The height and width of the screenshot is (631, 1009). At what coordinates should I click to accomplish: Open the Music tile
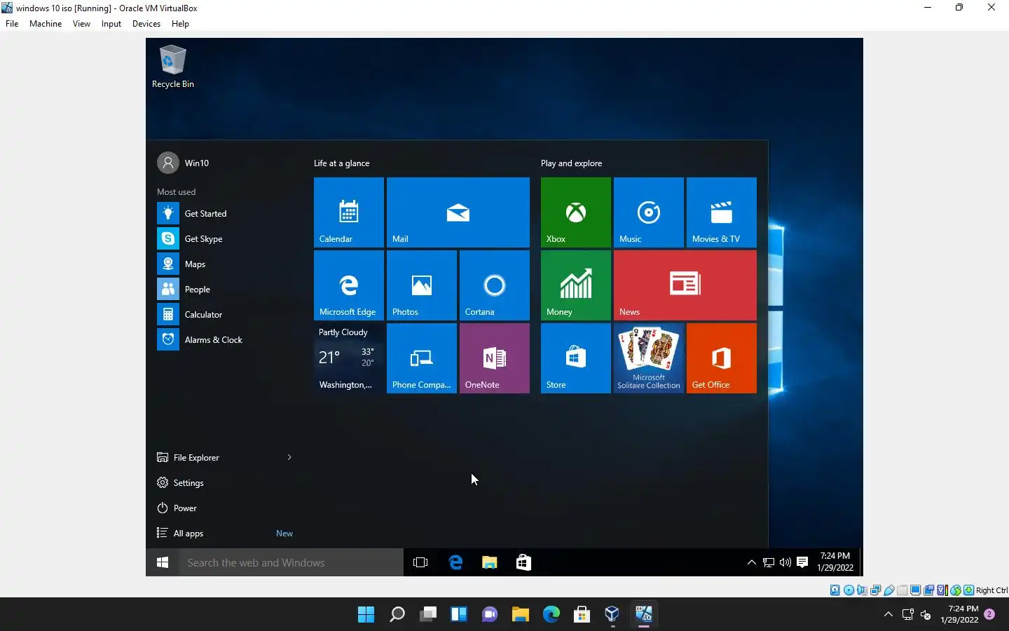click(x=649, y=212)
